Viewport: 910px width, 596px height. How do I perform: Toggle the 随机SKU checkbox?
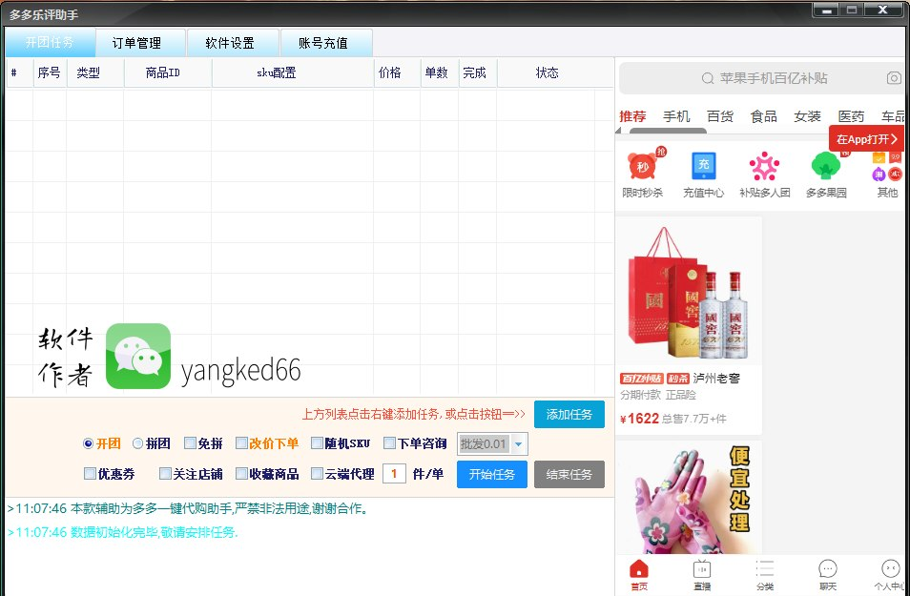pos(317,443)
